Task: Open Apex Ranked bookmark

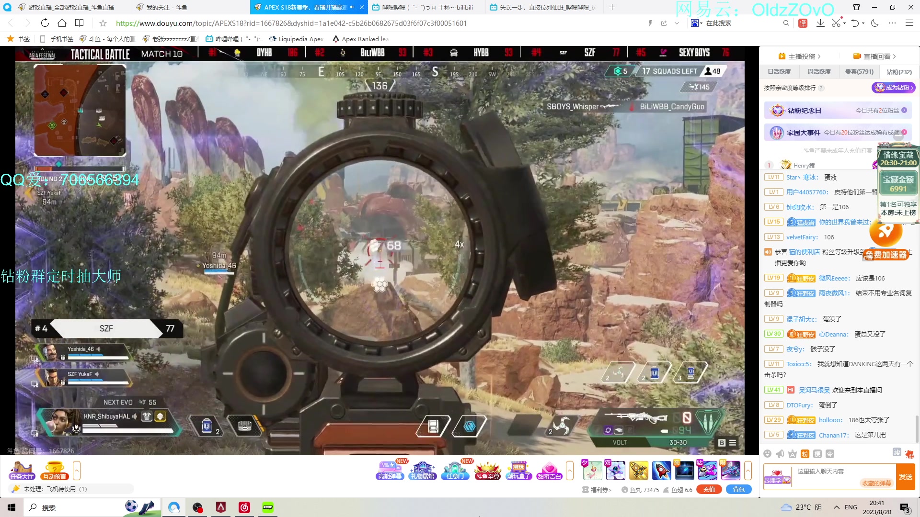Action: [x=360, y=39]
